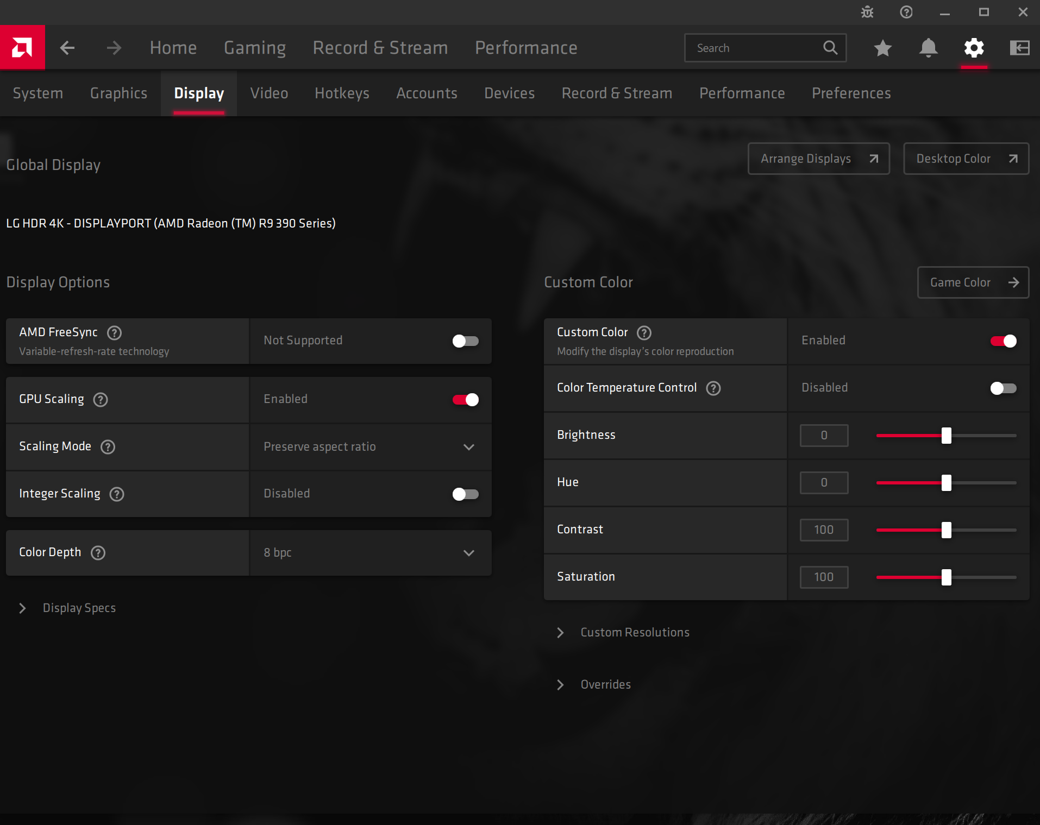The image size is (1040, 825).
Task: Switch to Graphics settings tab
Action: 119,93
